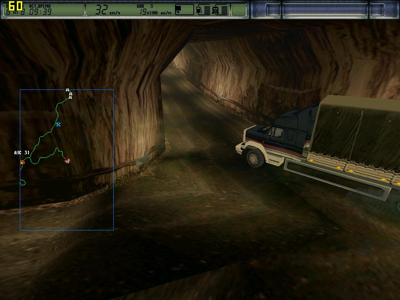Click the empty HUD slot right of damage bars
The width and height of the screenshot is (400, 300).
(238, 10)
